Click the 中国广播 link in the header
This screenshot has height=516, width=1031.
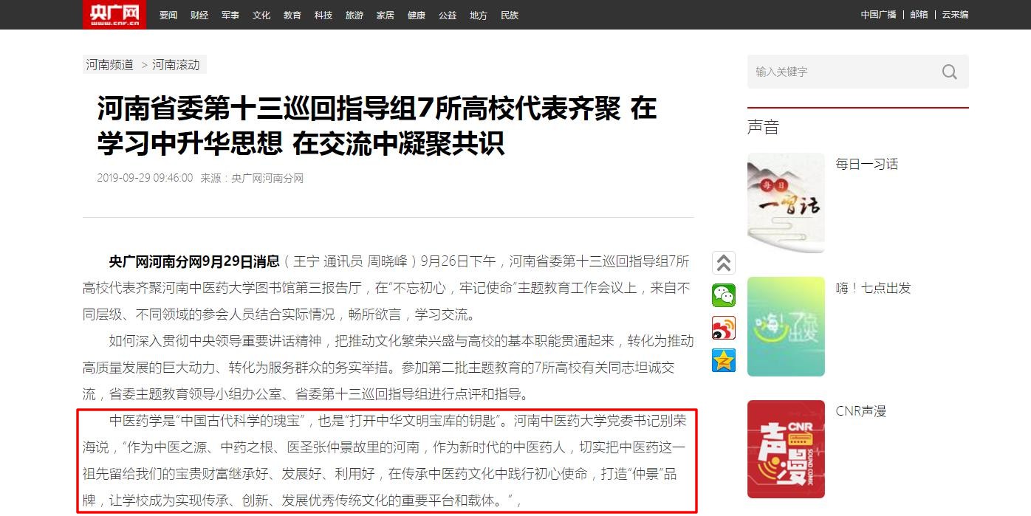[x=878, y=15]
